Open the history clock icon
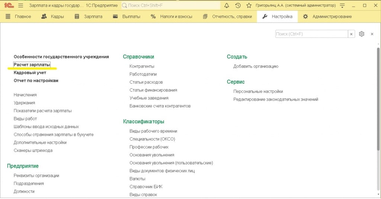This screenshot has height=199, width=381. (x=238, y=6)
